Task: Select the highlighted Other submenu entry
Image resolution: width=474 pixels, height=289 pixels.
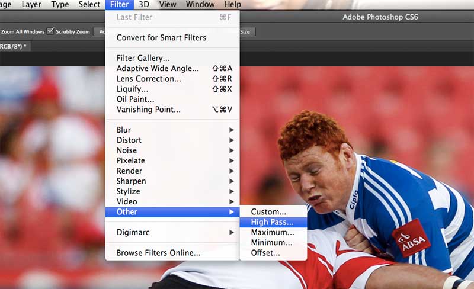Action: click(x=172, y=212)
